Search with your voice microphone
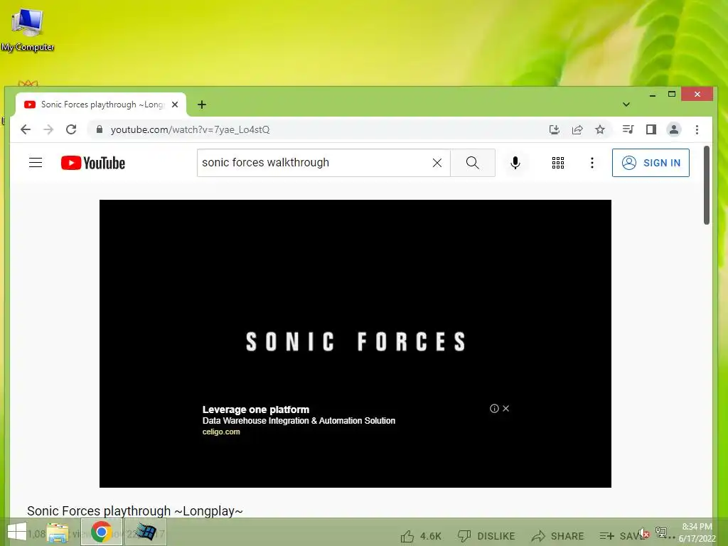 (515, 163)
